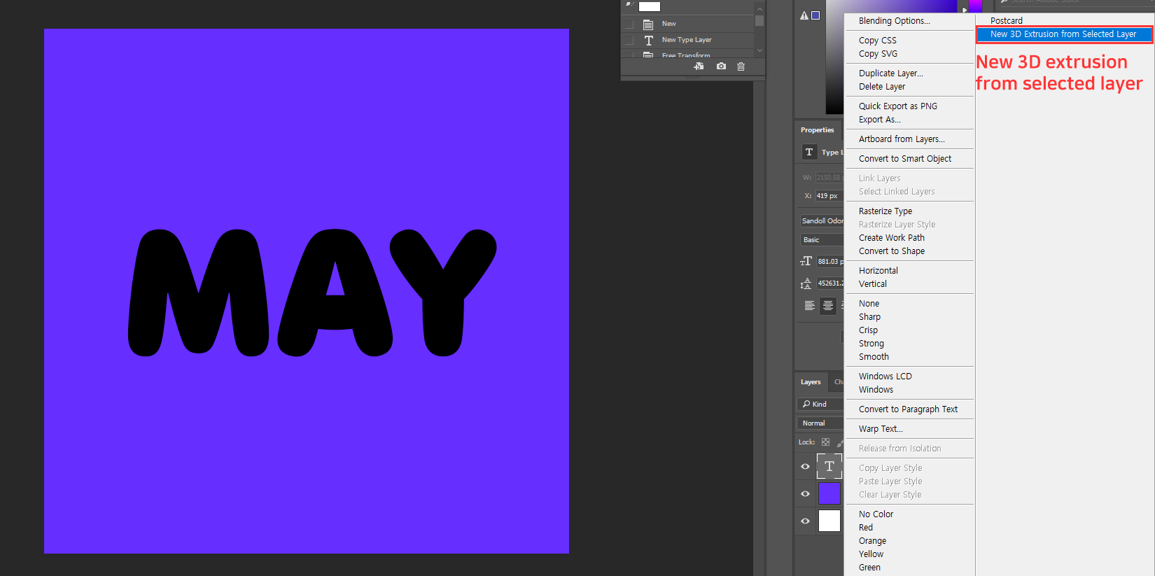Choose Copy SVG menu entry
Screen dimensions: 1155x576
[x=878, y=54]
